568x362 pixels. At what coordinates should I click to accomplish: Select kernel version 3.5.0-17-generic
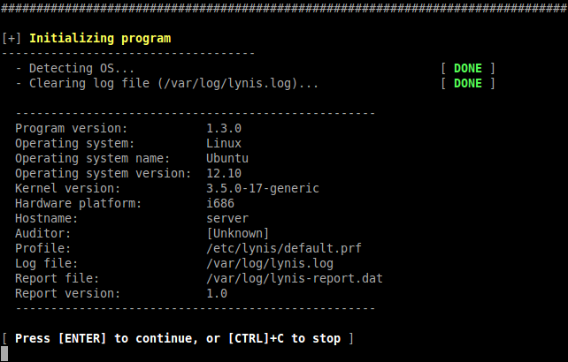click(262, 188)
